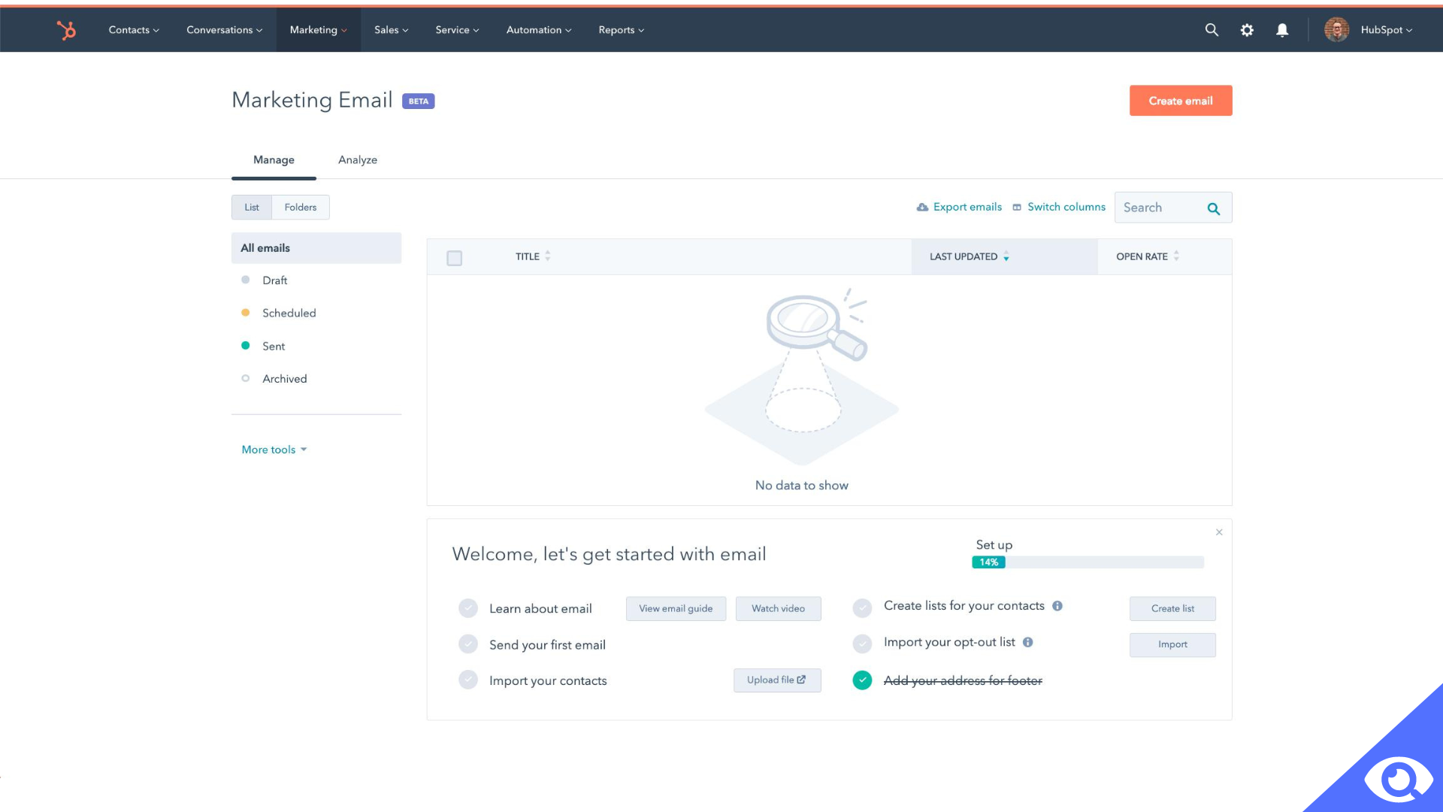This screenshot has height=812, width=1443.
Task: Click the Upload file button
Action: 777,679
